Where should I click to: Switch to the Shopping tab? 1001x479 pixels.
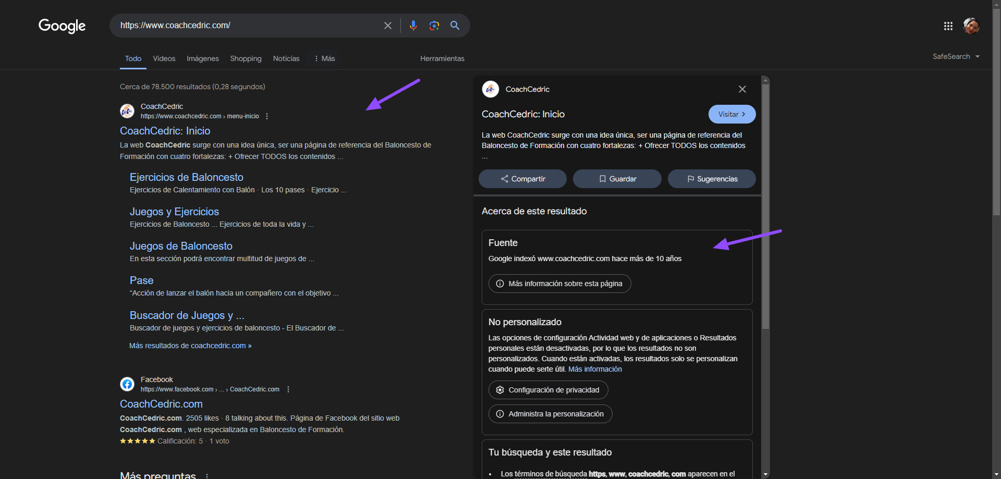246,58
